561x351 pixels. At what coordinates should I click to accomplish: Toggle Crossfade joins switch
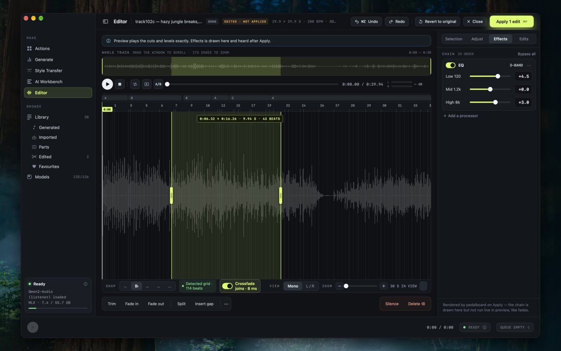pyautogui.click(x=227, y=286)
